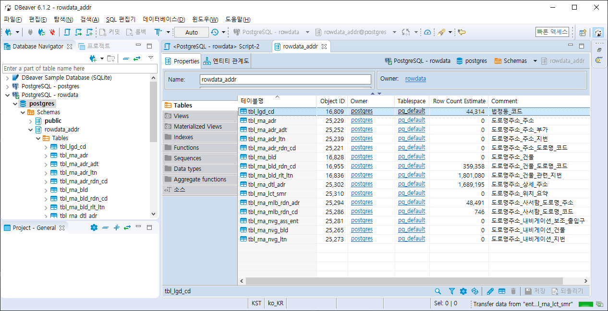The image size is (608, 311).
Task: Click pg_default tablespace link for tbl_rna_bld row
Action: [x=412, y=157]
